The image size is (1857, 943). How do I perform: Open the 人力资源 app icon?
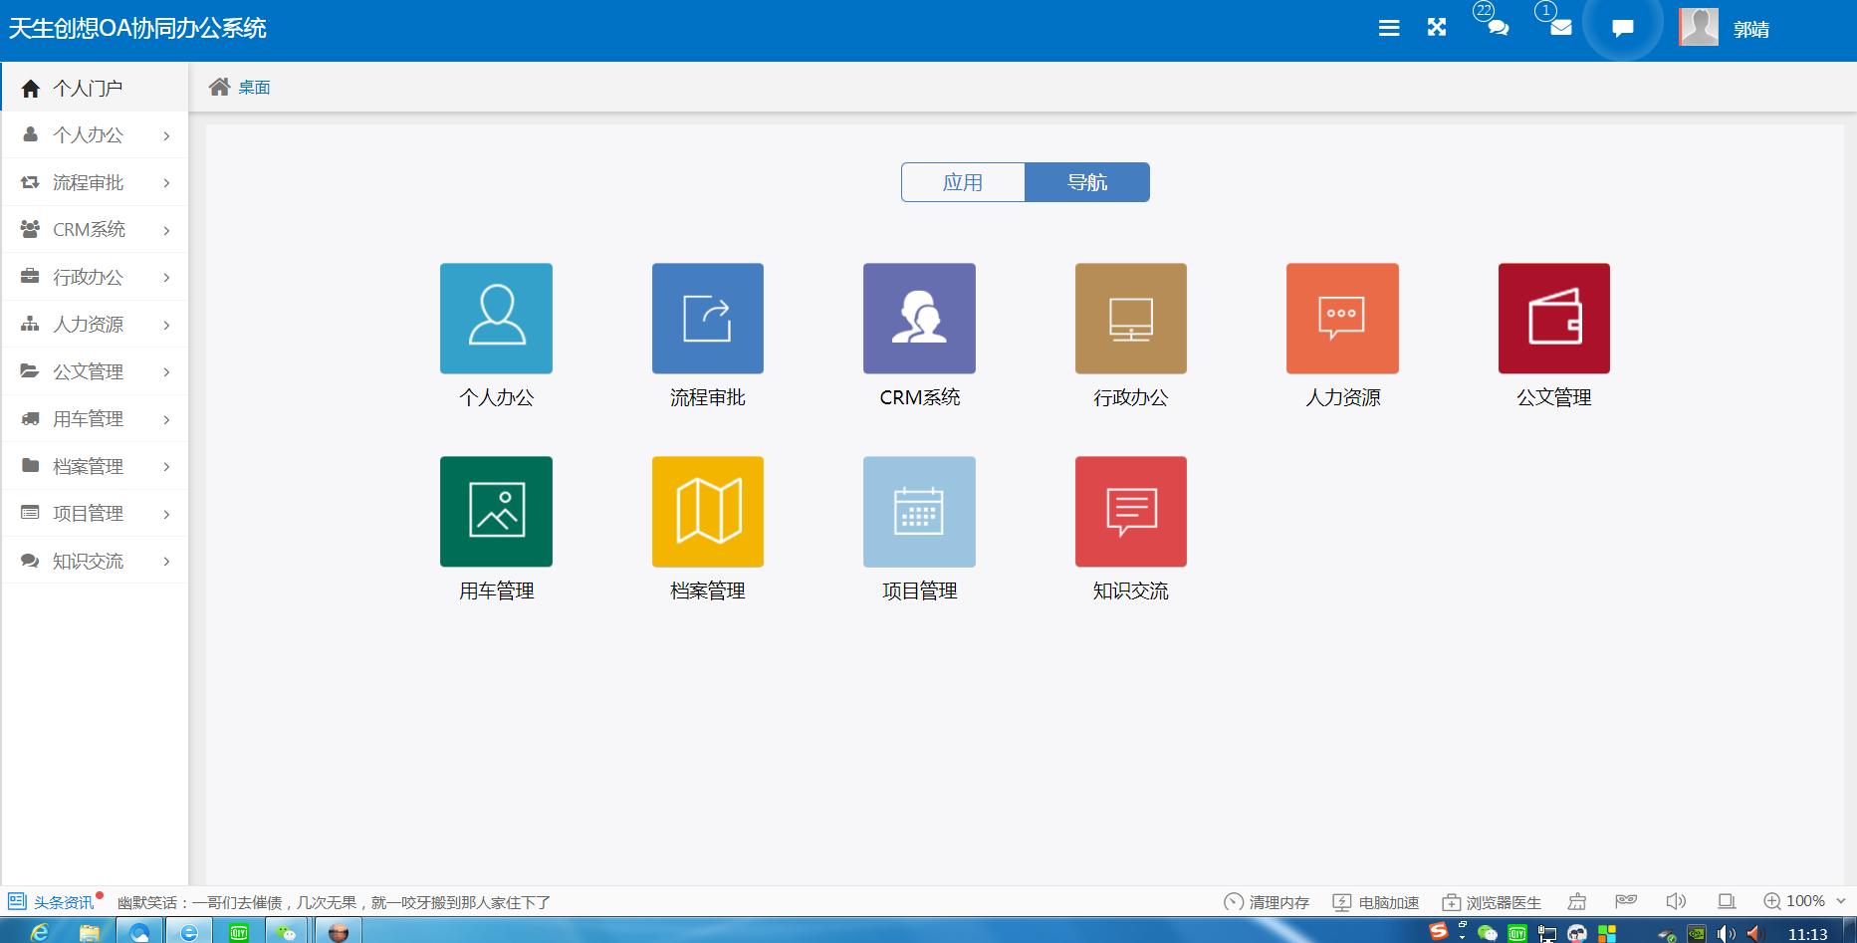[x=1341, y=318]
